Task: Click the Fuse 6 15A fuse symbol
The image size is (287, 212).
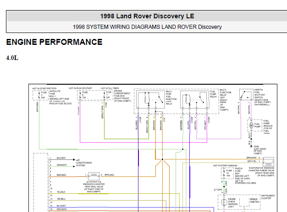Action: click(80, 95)
